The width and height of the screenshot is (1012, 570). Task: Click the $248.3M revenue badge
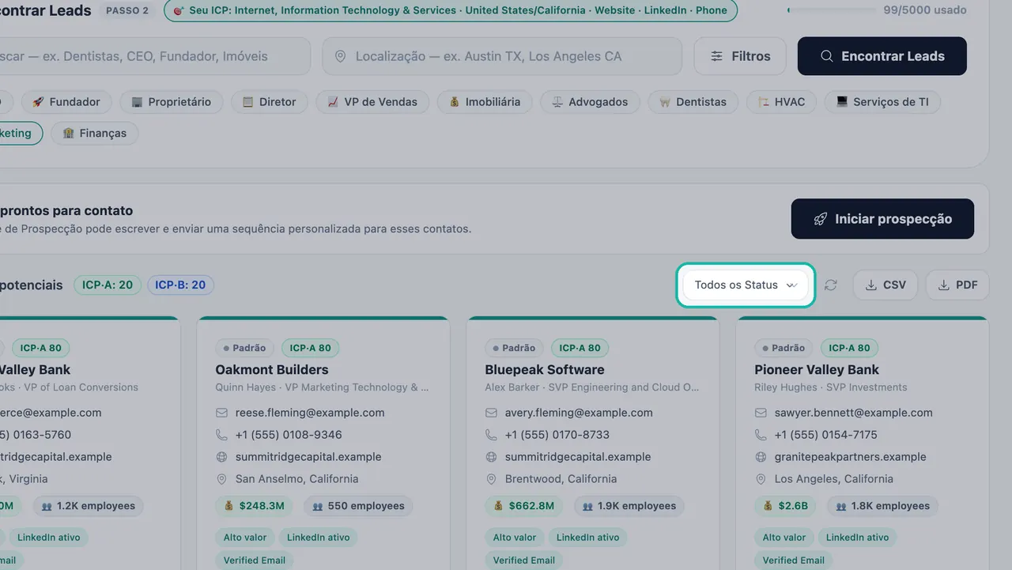click(x=254, y=506)
